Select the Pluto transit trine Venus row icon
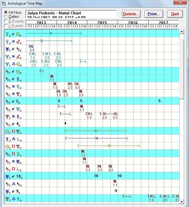Screen dimensions: 189x207 (13, 199)
